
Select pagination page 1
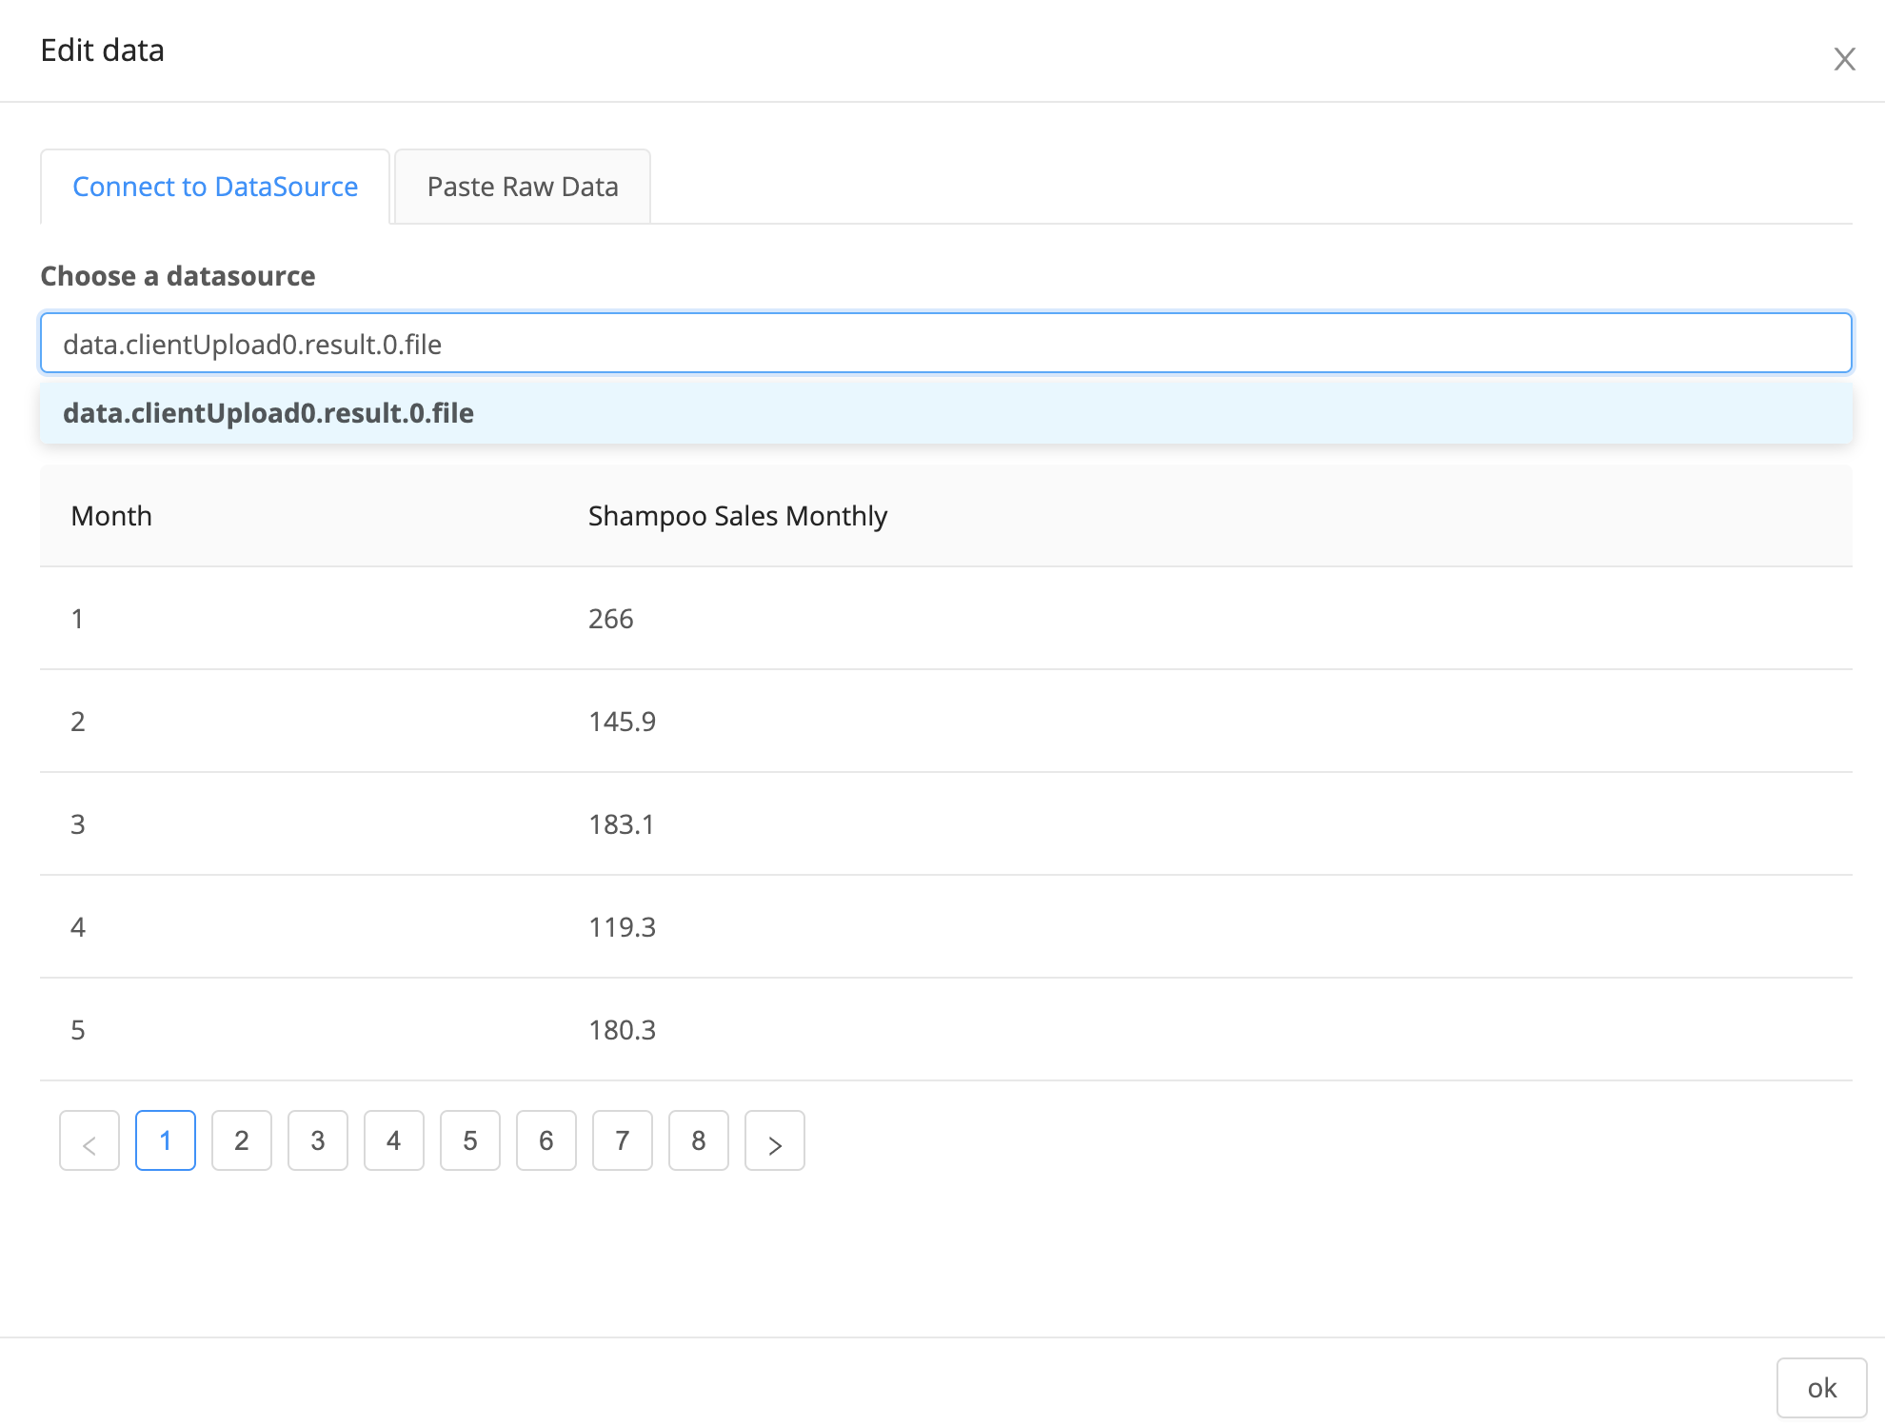(x=166, y=1140)
